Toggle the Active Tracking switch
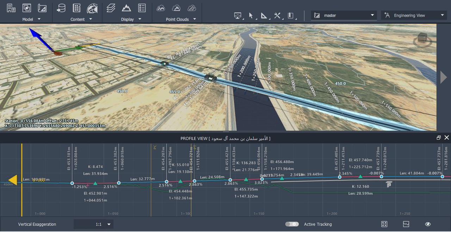The width and height of the screenshot is (451, 232). point(292,224)
